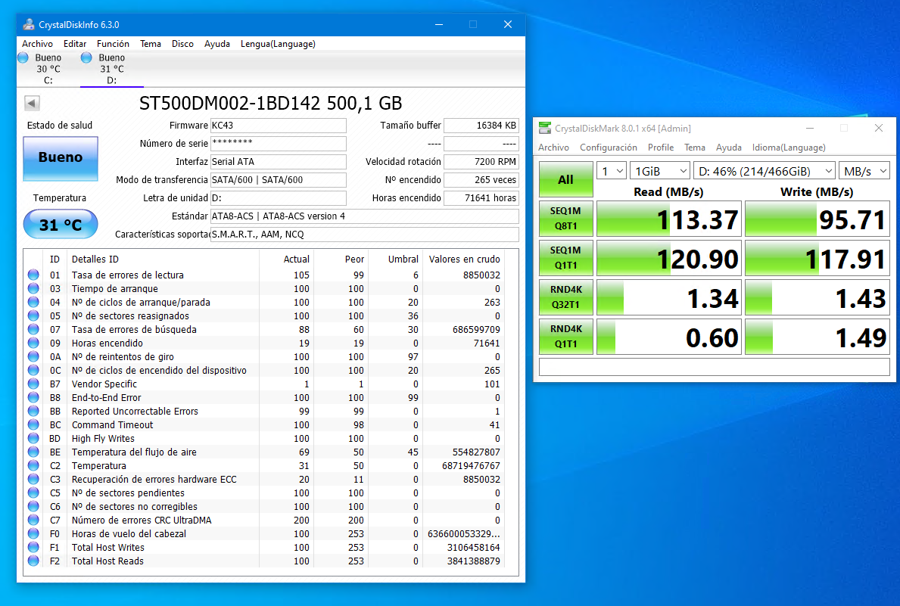Change the MB/s unit dropdown
900x606 pixels.
(x=864, y=171)
